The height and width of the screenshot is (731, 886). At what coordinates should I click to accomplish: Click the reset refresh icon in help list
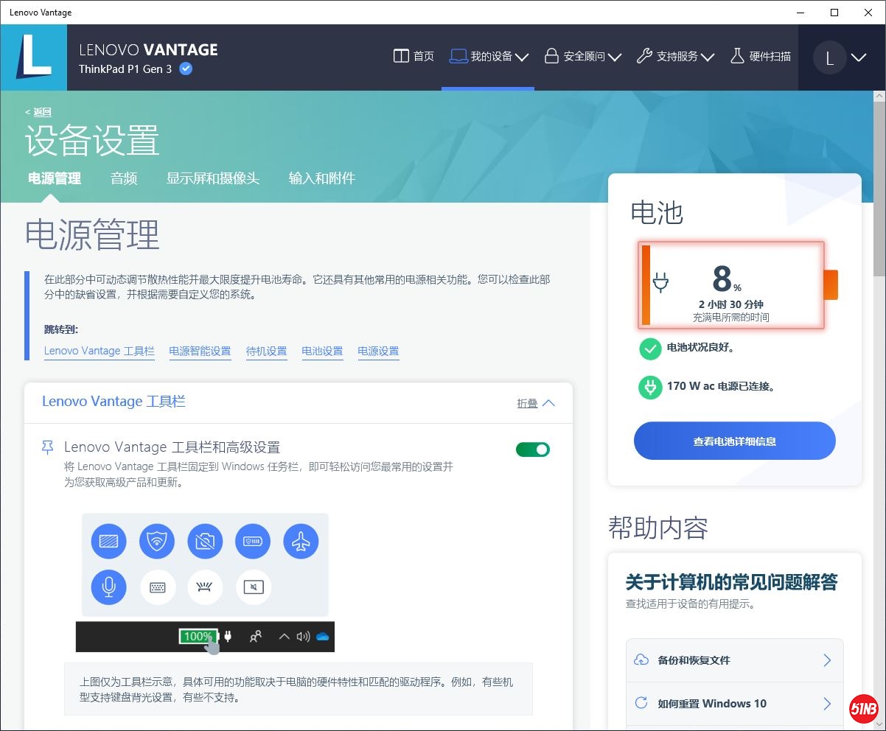point(641,703)
